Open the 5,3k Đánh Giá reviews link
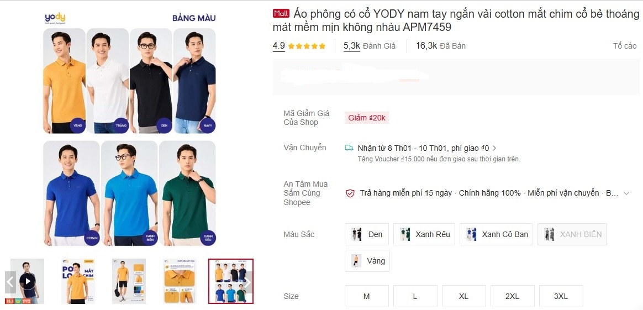 click(x=370, y=46)
